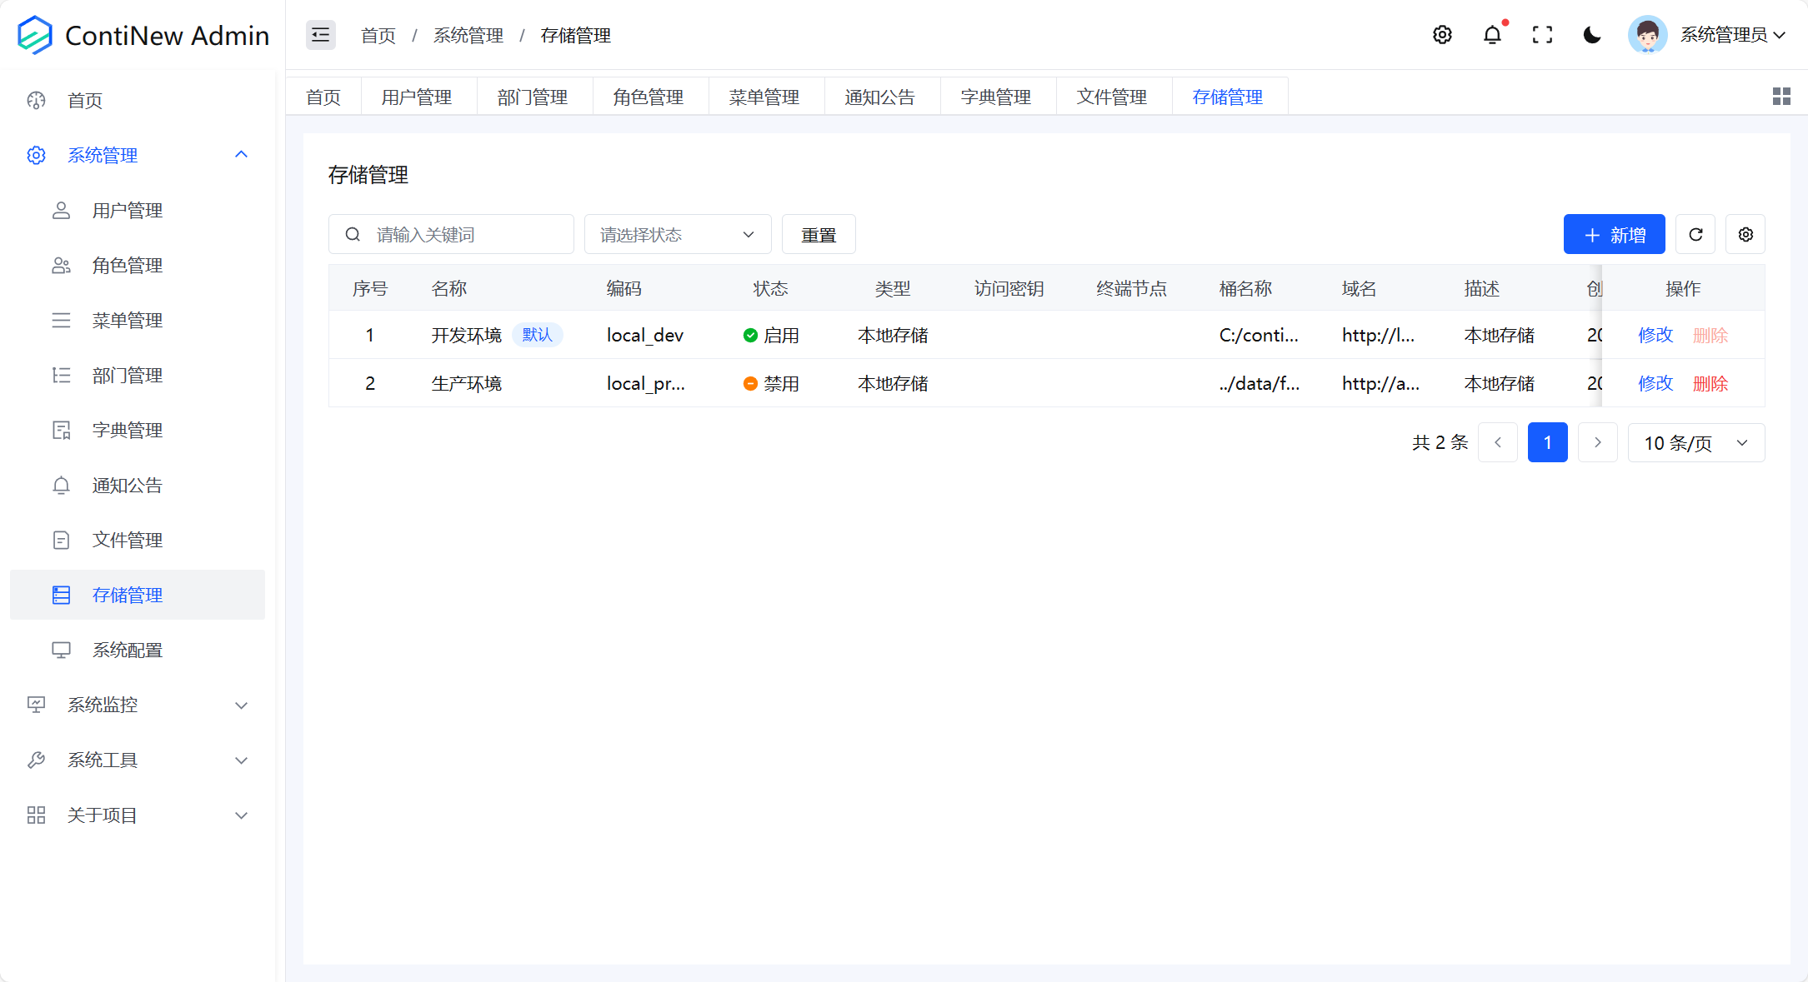The image size is (1808, 982).
Task: Open the notification bell
Action: (x=1492, y=35)
